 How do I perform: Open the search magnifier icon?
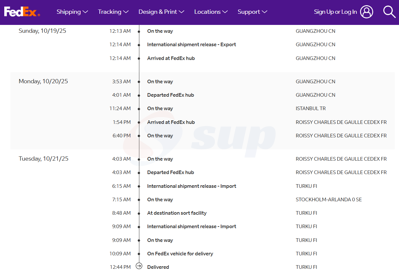pyautogui.click(x=389, y=12)
